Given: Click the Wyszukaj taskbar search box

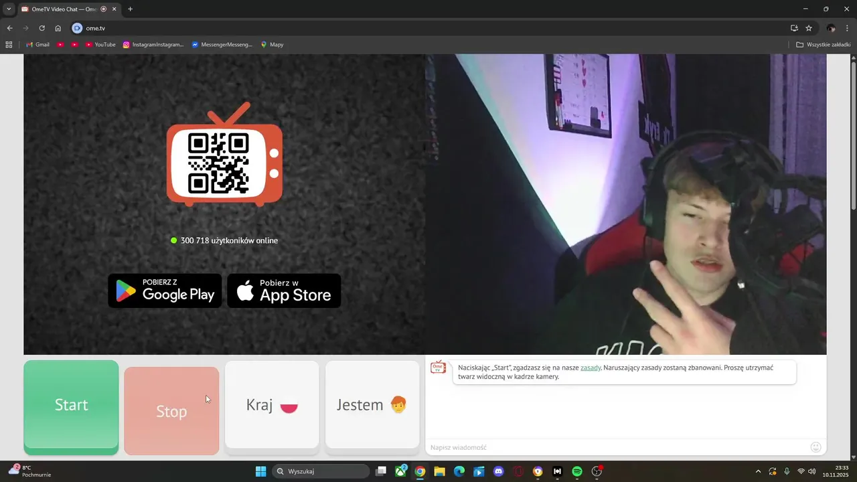Looking at the screenshot, I should coord(321,471).
